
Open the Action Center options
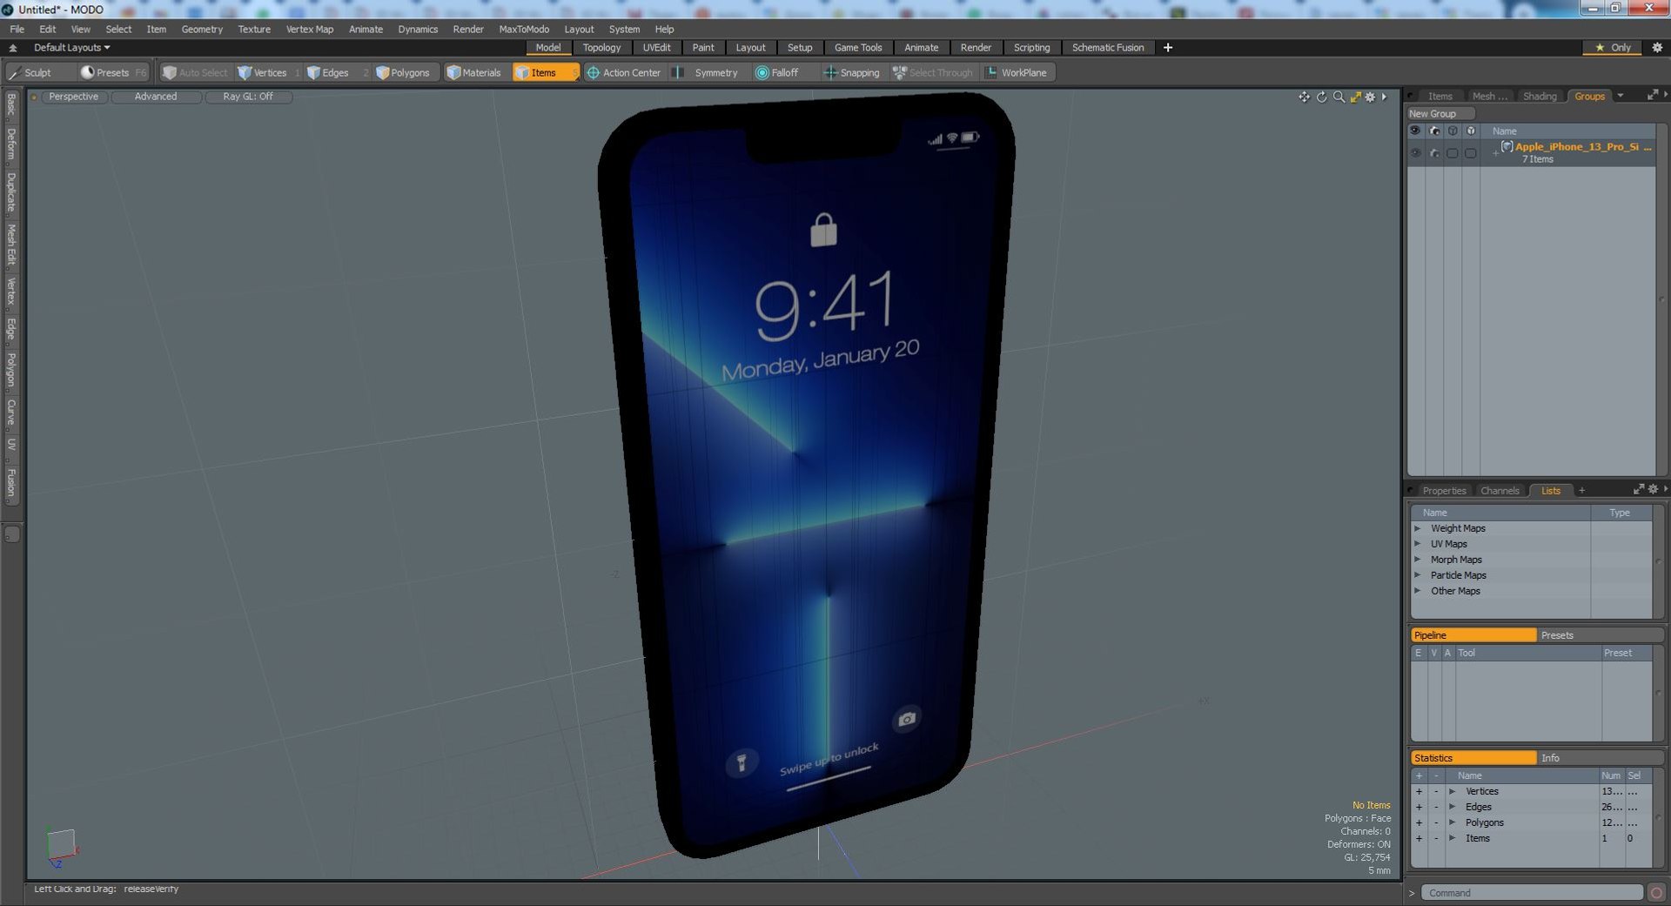[x=624, y=73]
